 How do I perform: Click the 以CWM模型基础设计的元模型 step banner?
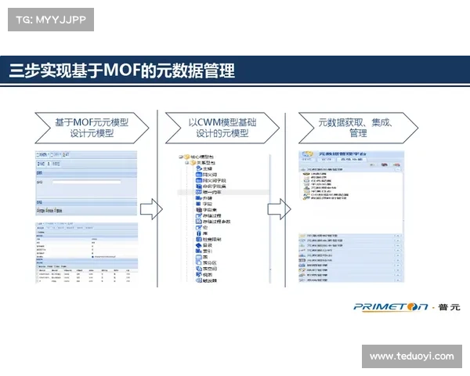click(222, 128)
